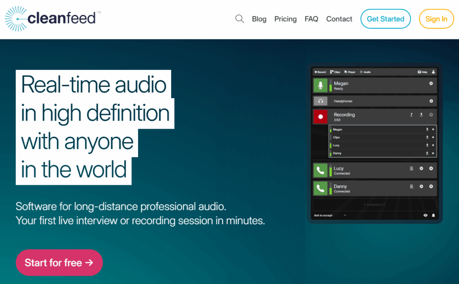The height and width of the screenshot is (284, 459).
Task: Click the Get Started button
Action: 385,19
